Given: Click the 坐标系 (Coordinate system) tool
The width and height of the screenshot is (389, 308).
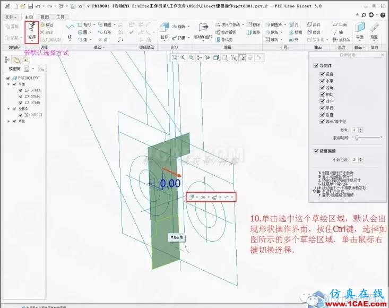Looking at the screenshot, I should 342,39.
